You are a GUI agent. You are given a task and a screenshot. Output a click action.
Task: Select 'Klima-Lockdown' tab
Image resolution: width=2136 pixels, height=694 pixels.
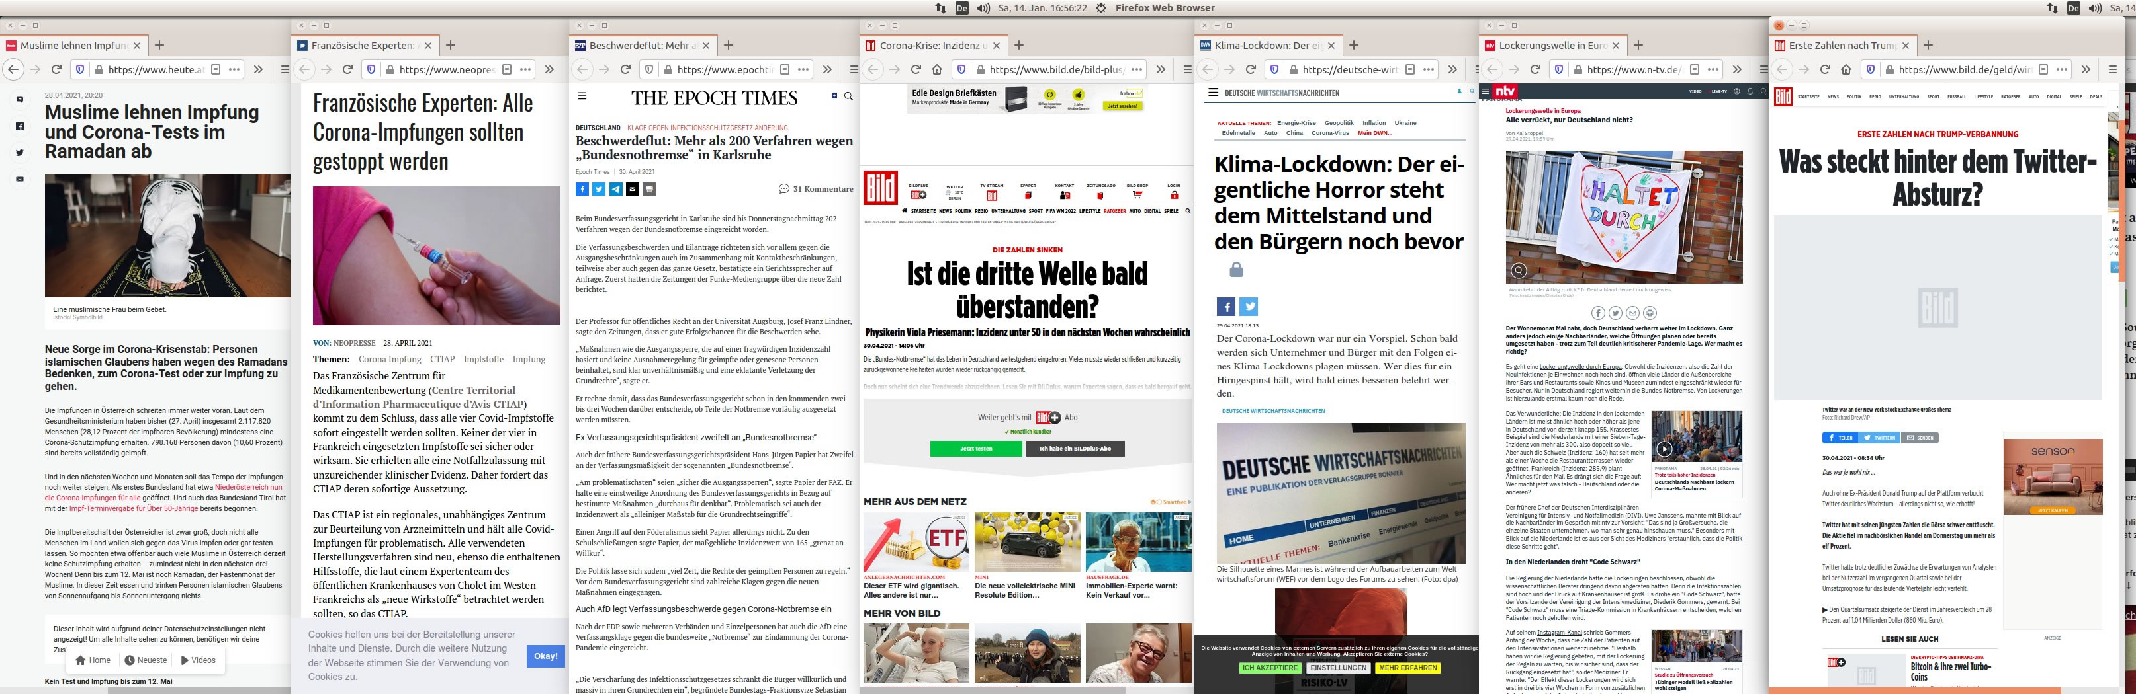point(1268,46)
